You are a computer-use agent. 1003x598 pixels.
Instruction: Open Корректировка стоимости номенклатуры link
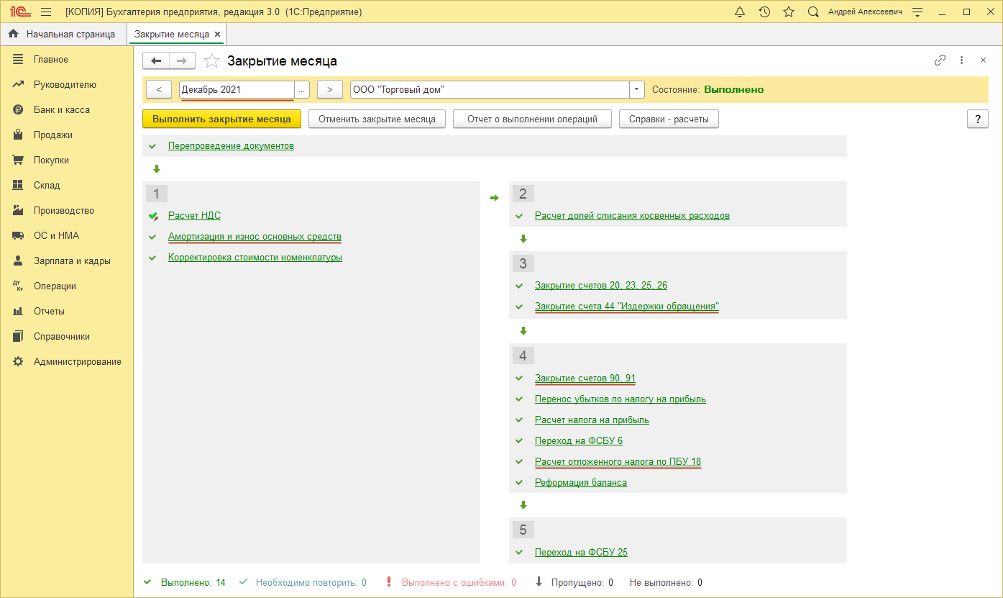[255, 257]
